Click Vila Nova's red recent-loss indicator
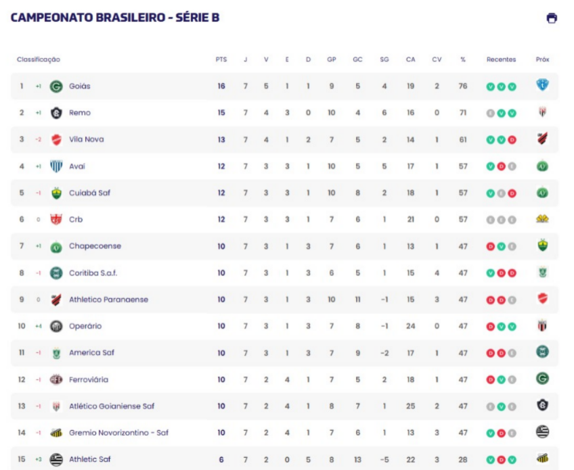Screen dimensions: 574x470 512,140
